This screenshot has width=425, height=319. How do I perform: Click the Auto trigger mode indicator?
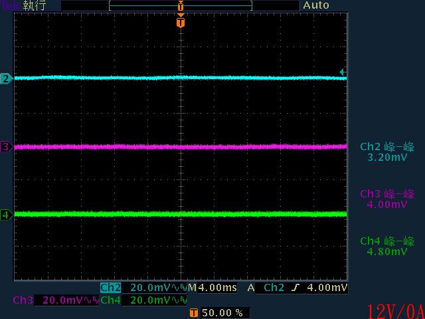(x=316, y=5)
